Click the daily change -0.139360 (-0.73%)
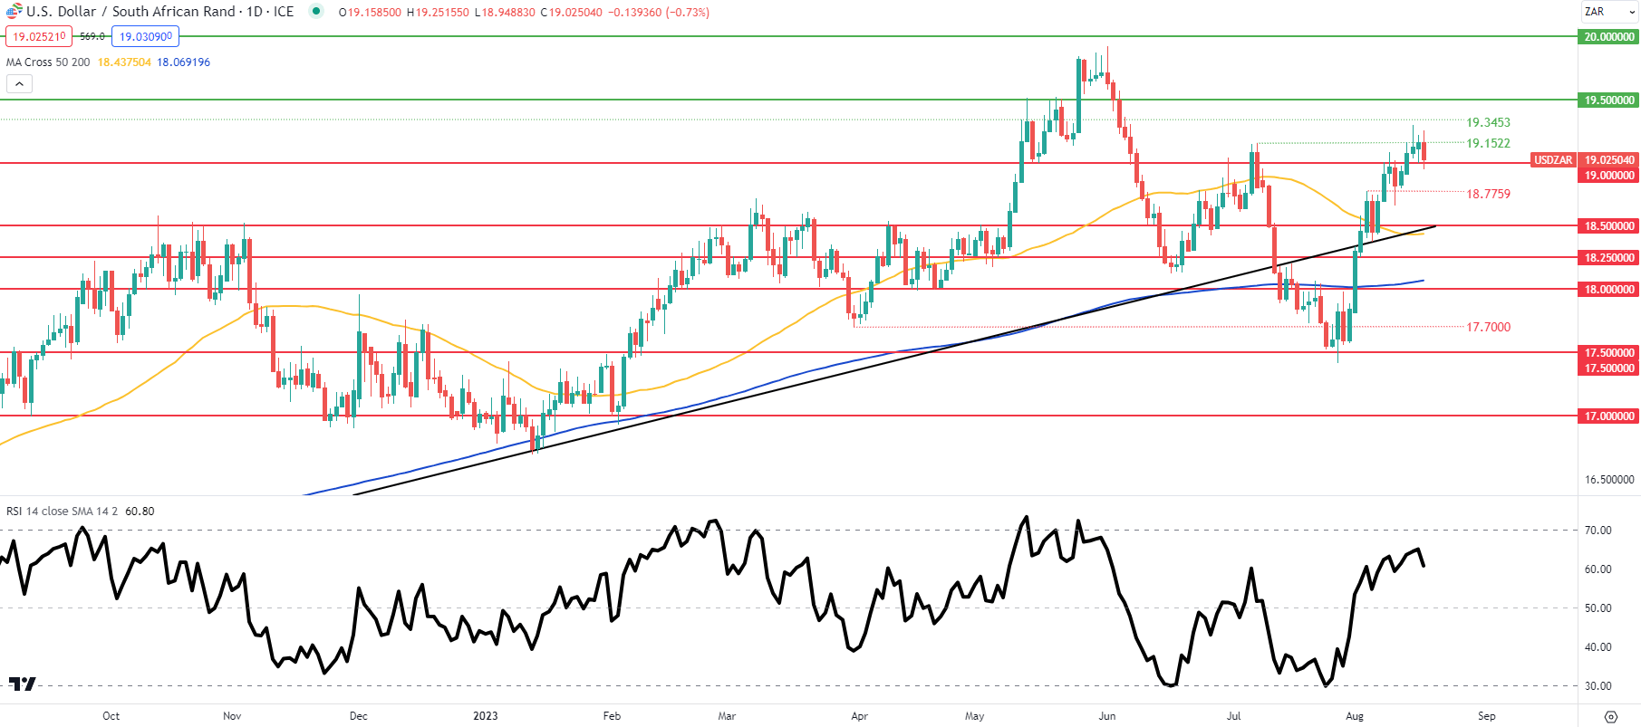Screen dimensions: 1641x727 (659, 13)
